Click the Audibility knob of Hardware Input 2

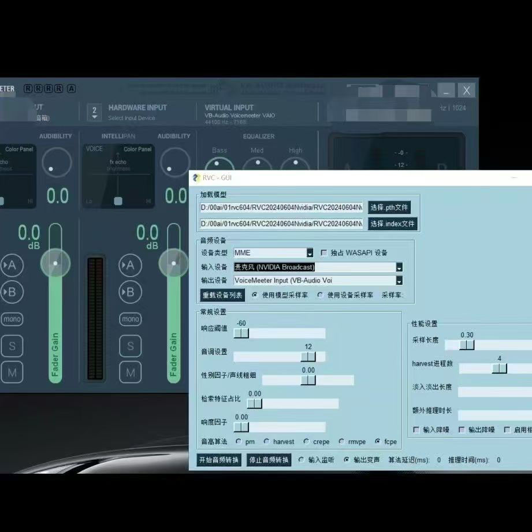coord(174,162)
